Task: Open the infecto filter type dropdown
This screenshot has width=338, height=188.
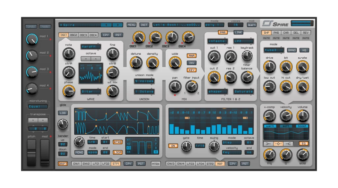Action: (x=218, y=41)
